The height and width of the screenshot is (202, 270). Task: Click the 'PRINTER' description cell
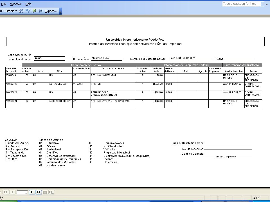click(x=96, y=84)
